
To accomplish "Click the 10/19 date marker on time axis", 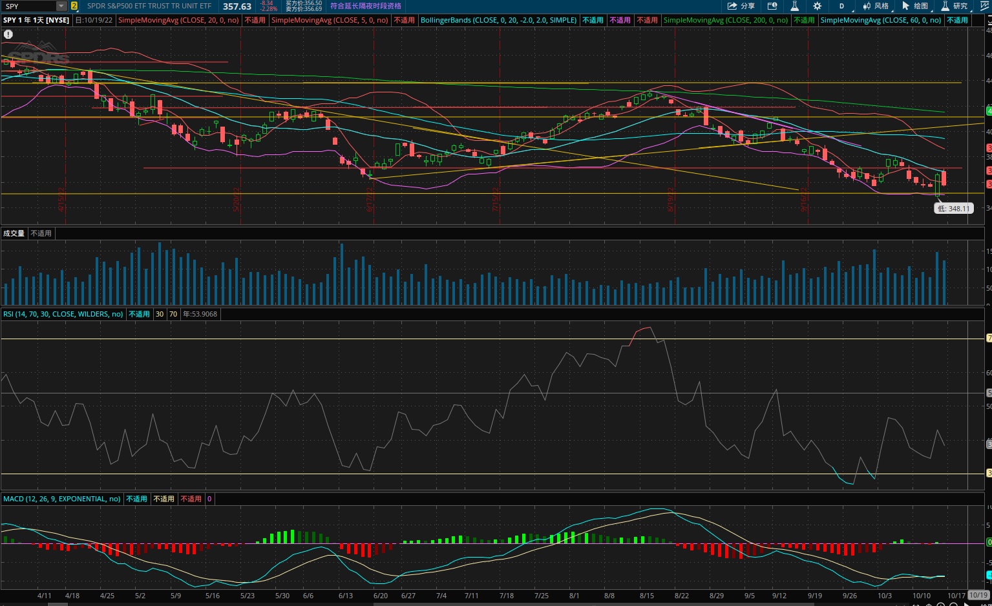I will [x=978, y=595].
